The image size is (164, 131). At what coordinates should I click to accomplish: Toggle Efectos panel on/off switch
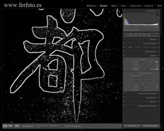[x=124, y=101]
